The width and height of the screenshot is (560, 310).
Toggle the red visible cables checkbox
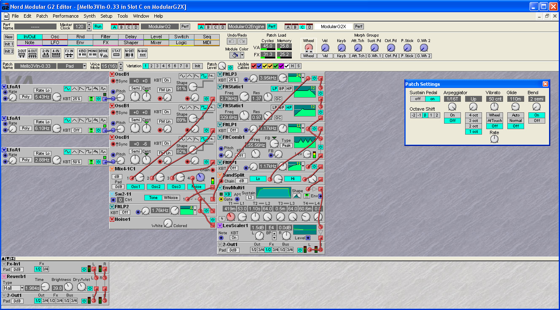click(253, 66)
